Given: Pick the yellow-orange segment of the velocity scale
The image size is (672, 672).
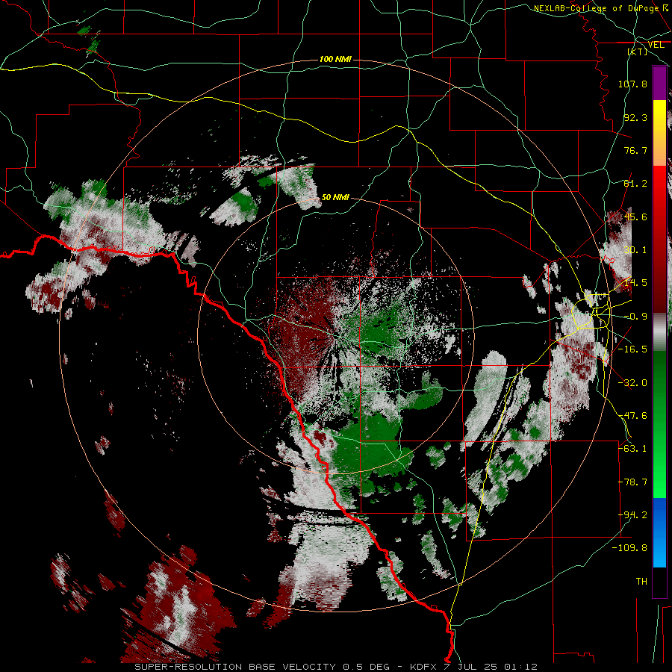Looking at the screenshot, I should pyautogui.click(x=659, y=133).
